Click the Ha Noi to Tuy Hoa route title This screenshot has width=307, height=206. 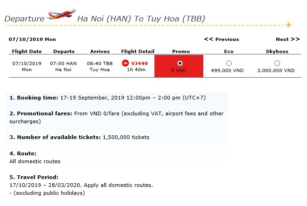point(141,19)
